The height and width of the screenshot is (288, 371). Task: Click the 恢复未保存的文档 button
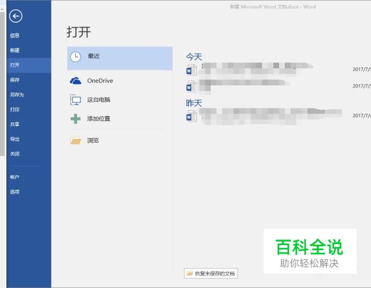coord(211,274)
